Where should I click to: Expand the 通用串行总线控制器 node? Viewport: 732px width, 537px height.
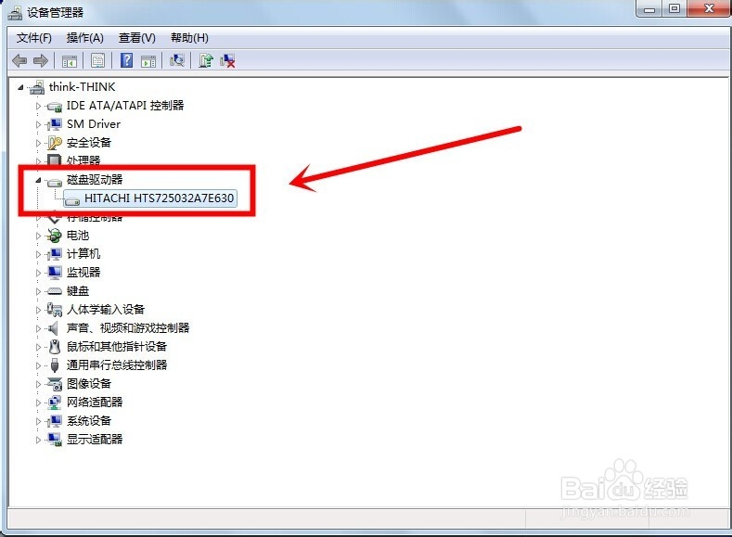[38, 365]
